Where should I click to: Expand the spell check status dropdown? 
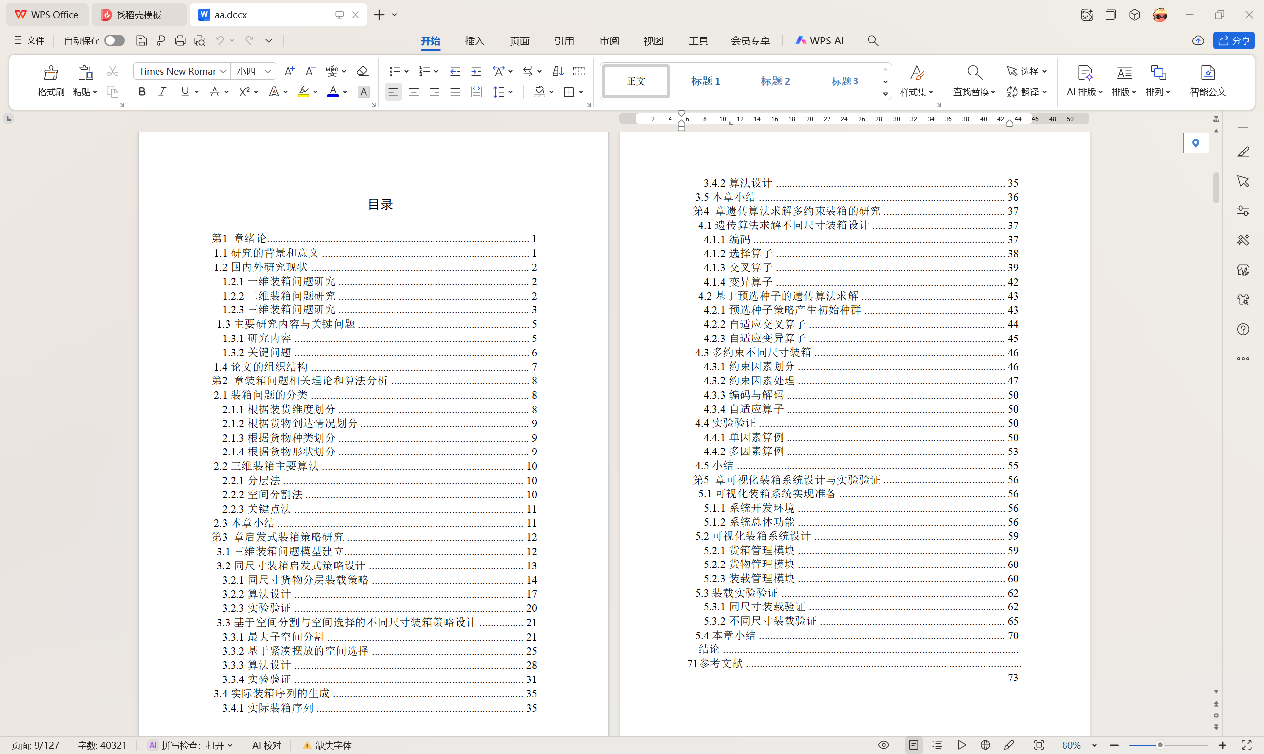point(230,745)
